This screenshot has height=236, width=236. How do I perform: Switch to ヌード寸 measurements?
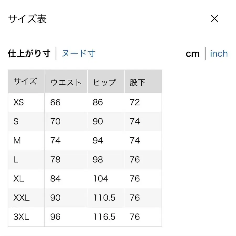[x=78, y=53]
